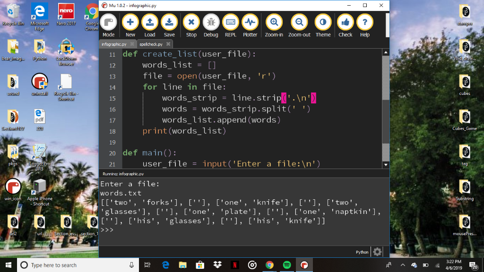Close the infographic.py tab

coord(131,44)
